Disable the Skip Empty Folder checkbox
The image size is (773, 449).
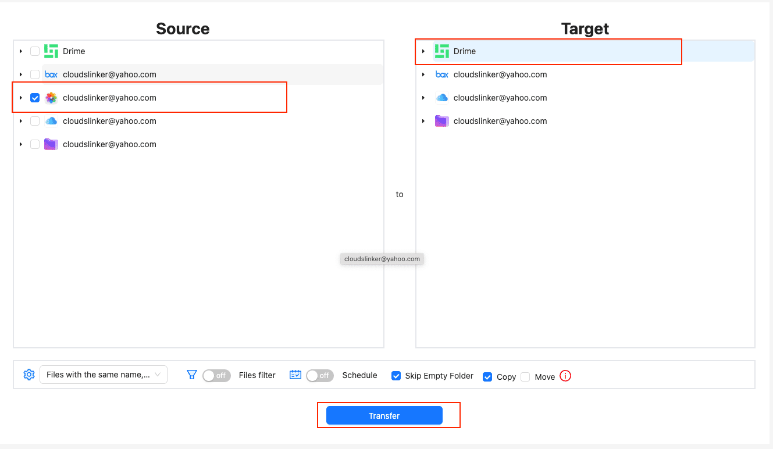[396, 376]
